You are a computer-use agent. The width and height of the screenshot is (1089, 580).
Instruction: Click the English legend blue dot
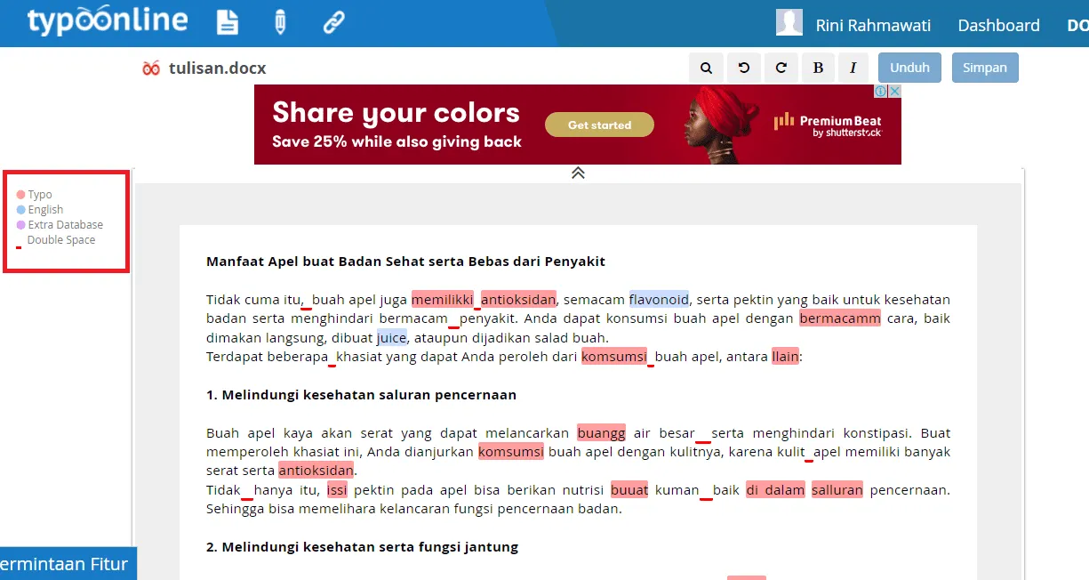point(20,210)
